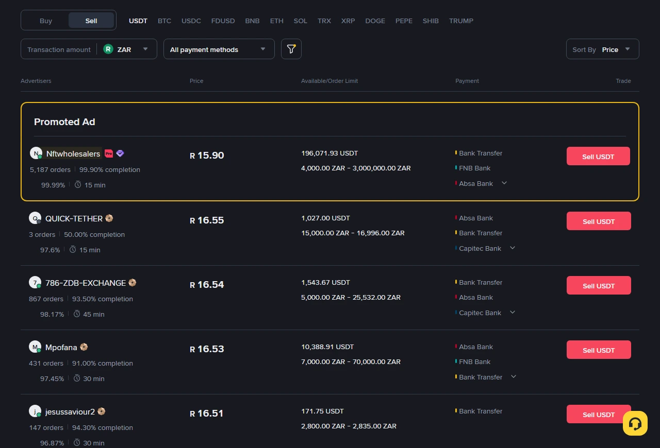Screen dimensions: 660x448
Task: Click the 196,071.93 USDT available amount
Action: pyautogui.click(x=329, y=153)
